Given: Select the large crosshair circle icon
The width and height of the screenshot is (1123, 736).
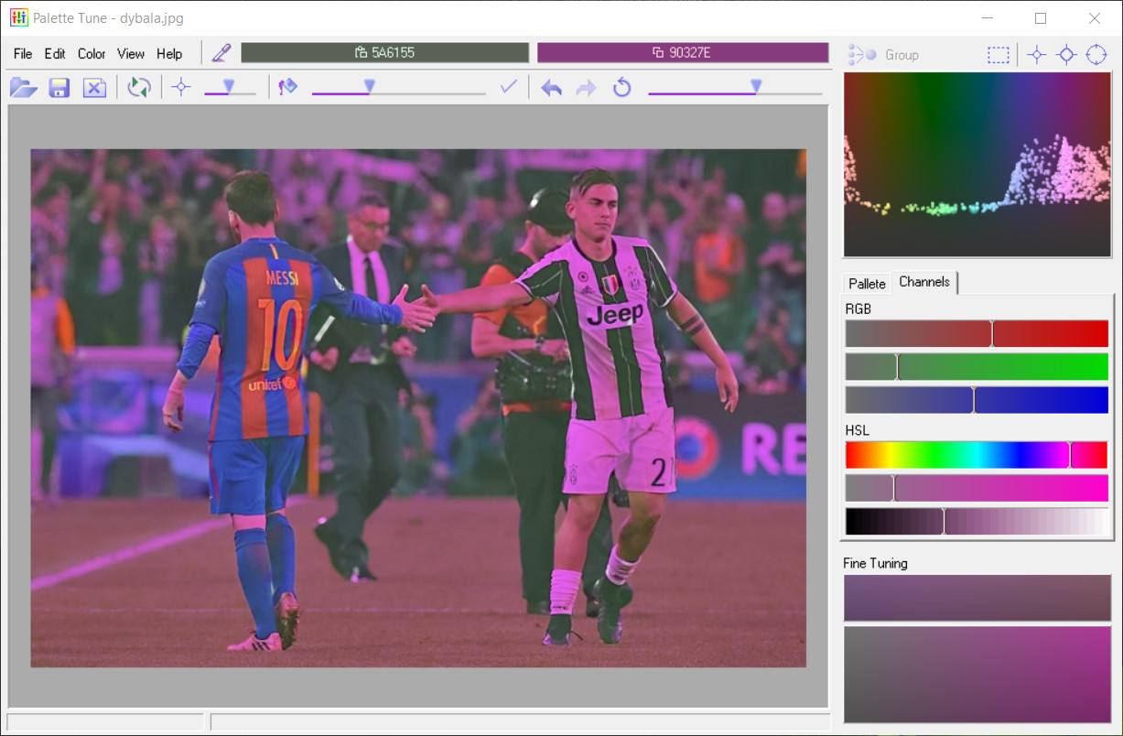Looking at the screenshot, I should pyautogui.click(x=1096, y=55).
